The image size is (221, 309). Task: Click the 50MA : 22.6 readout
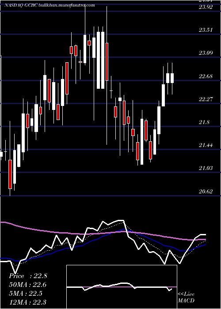point(28,285)
